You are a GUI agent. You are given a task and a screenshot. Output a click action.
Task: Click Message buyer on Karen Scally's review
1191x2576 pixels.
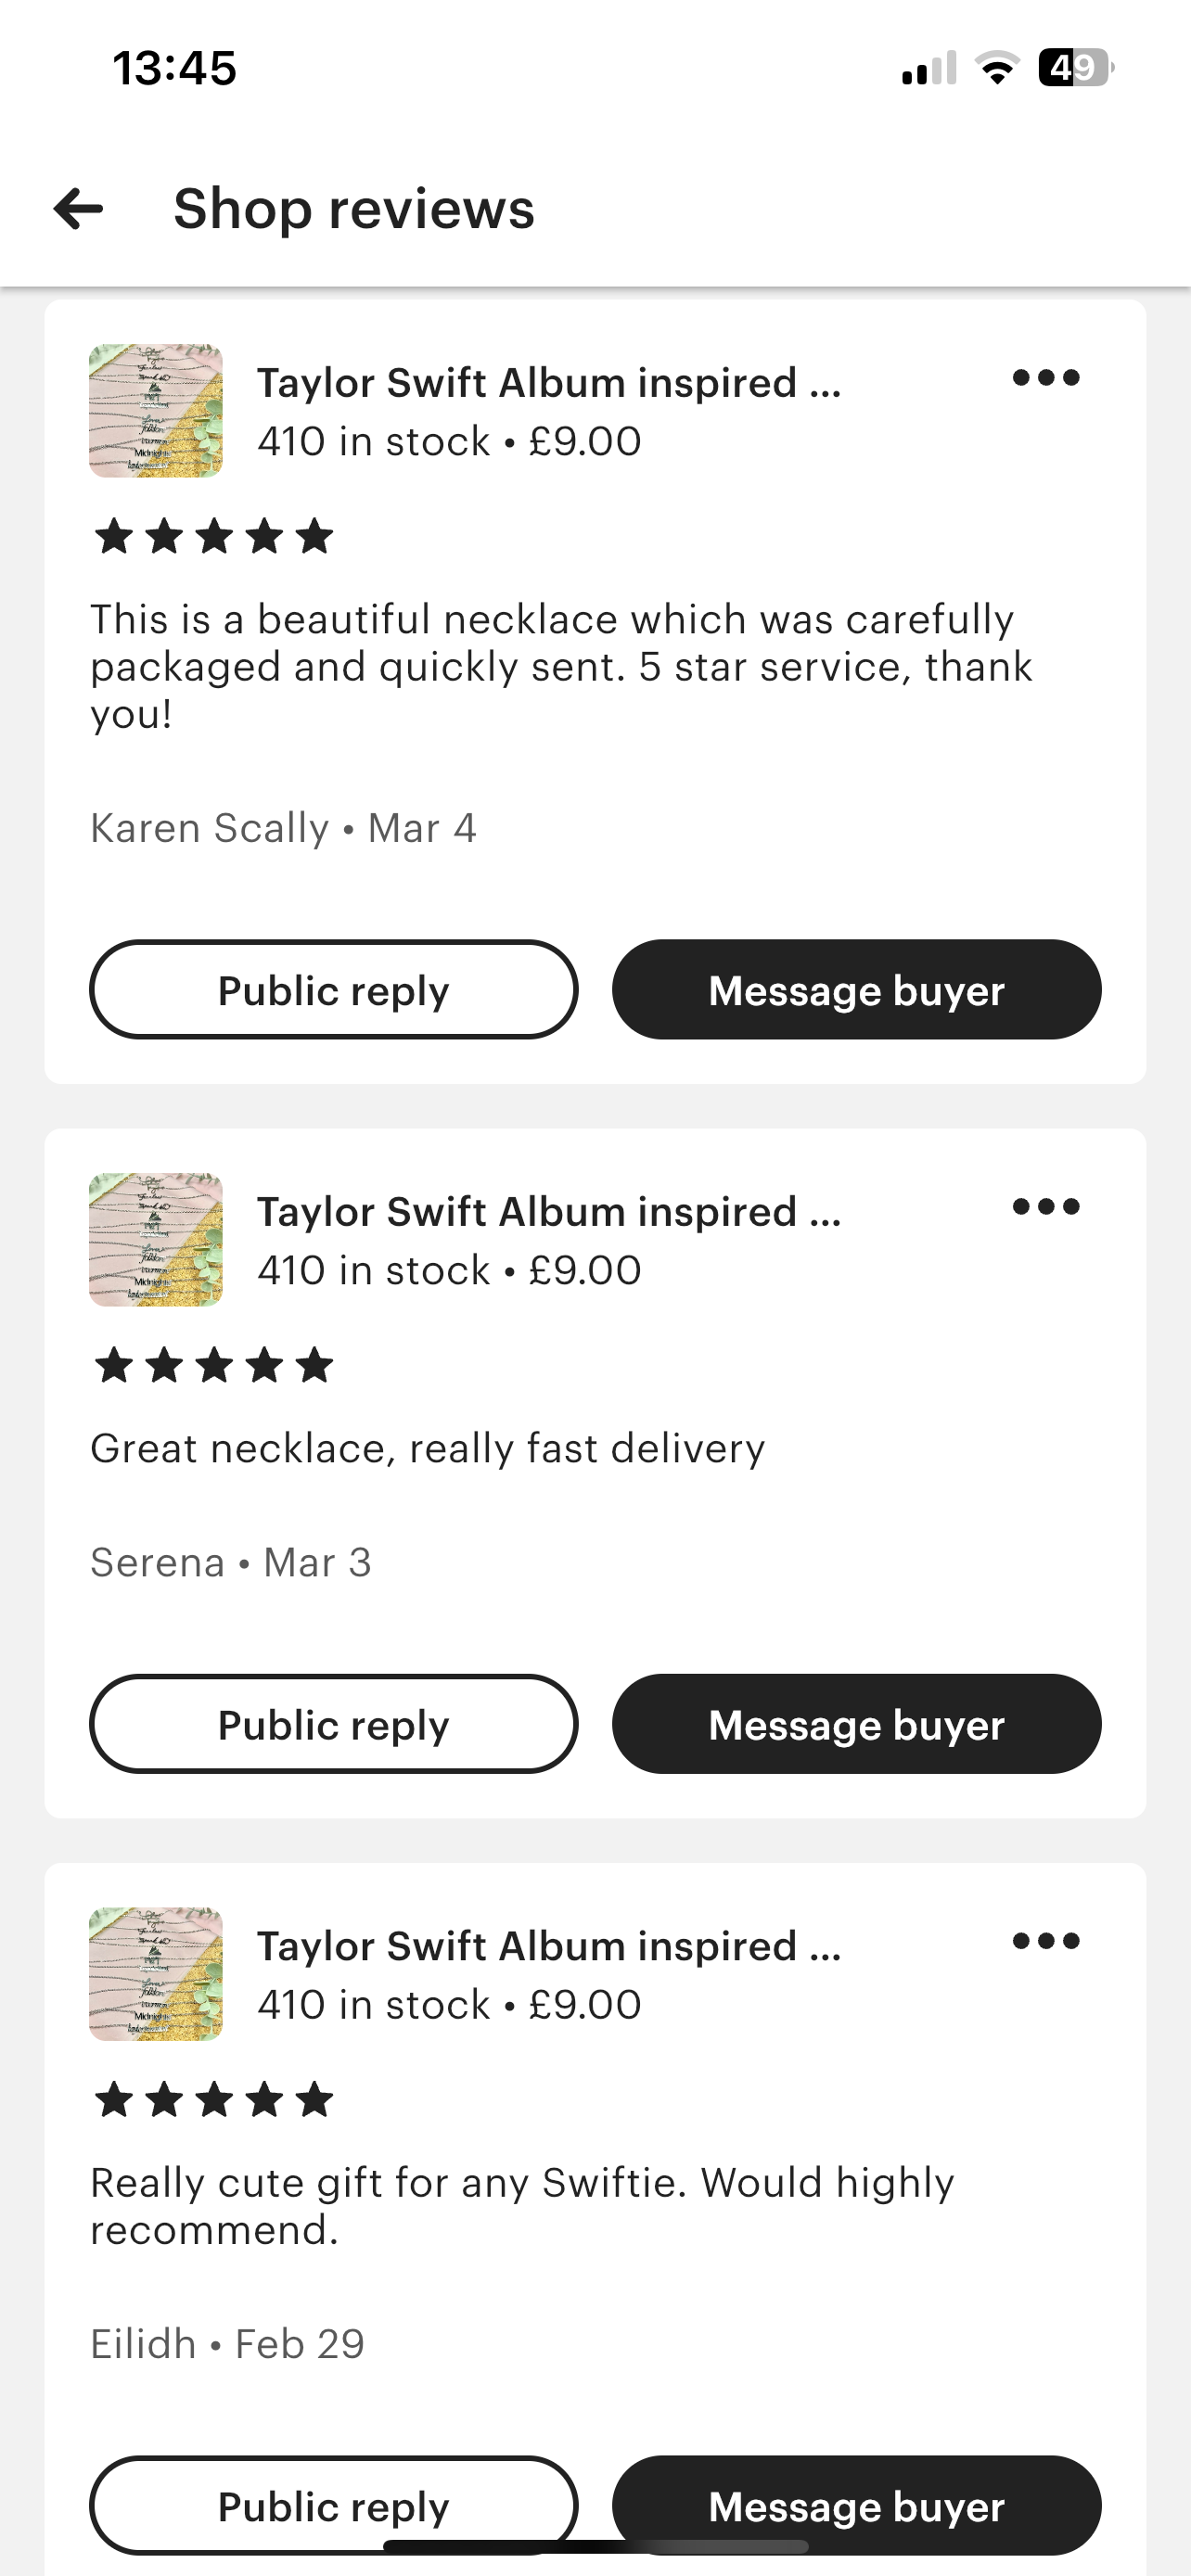856,990
